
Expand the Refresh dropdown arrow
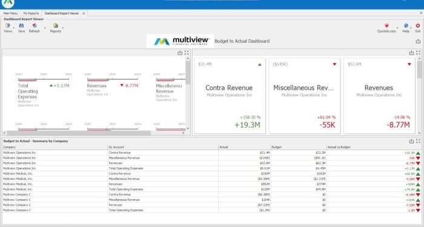point(45,28)
